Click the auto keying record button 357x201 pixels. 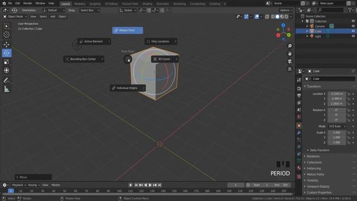tap(131, 185)
